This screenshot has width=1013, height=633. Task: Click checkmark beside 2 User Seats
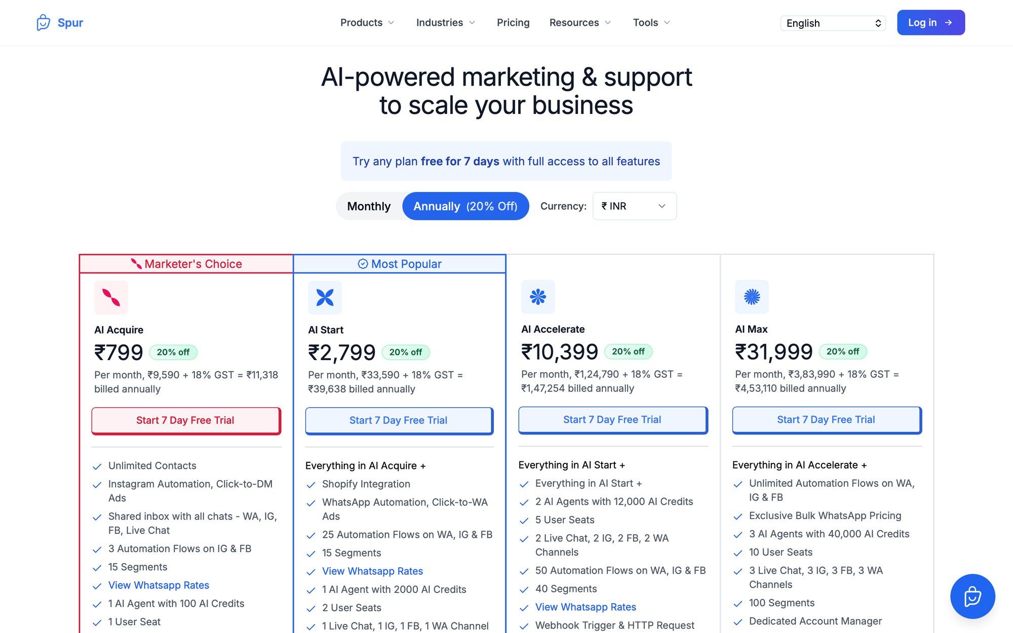click(x=311, y=609)
